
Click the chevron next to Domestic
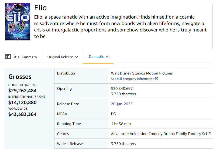pyautogui.click(x=107, y=57)
